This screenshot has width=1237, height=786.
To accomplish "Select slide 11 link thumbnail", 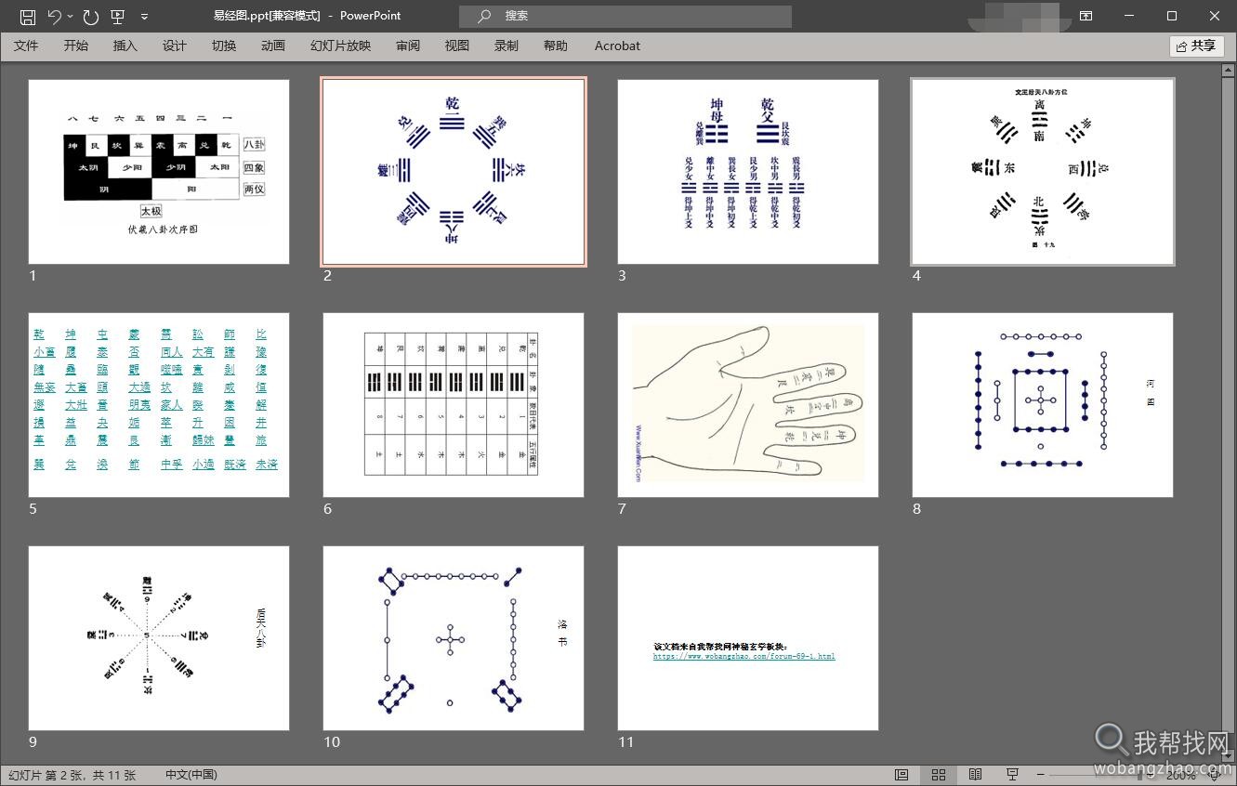I will click(x=748, y=637).
